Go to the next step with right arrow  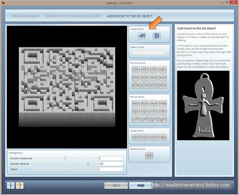[141, 185]
